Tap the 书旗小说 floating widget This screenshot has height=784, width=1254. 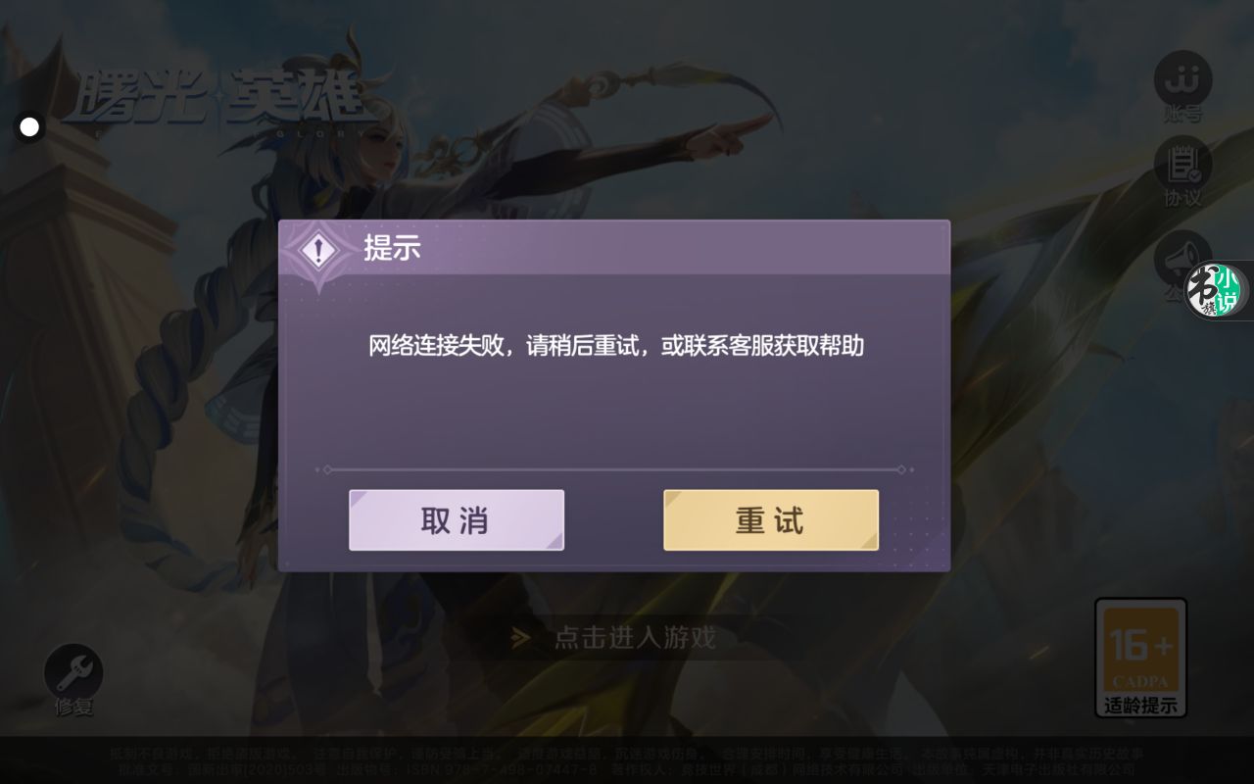tap(1216, 291)
